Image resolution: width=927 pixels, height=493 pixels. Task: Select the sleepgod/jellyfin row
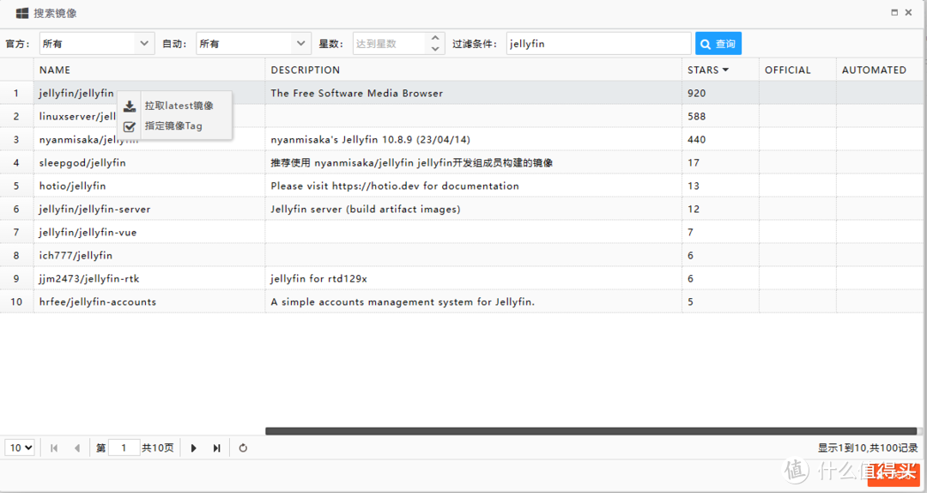[461, 162]
